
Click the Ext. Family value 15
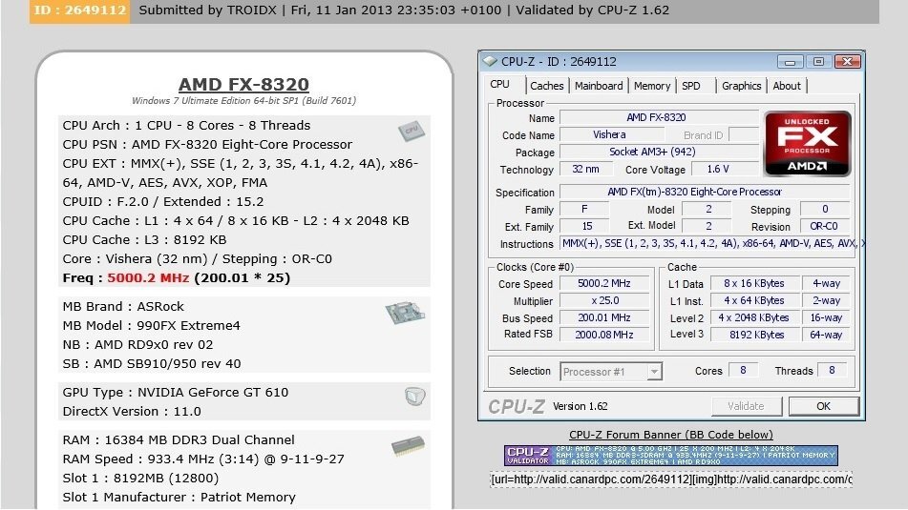coord(586,226)
